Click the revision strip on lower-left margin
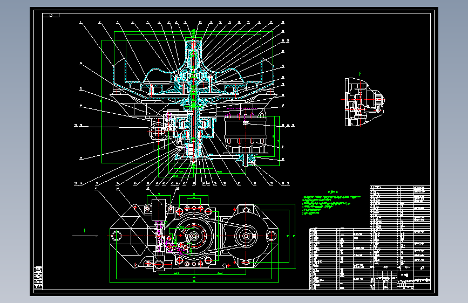468x303 pixels. pos(38,278)
